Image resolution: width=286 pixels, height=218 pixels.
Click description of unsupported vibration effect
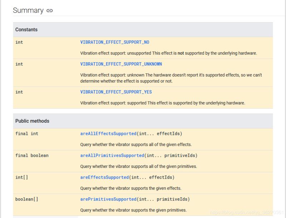tap(168, 53)
